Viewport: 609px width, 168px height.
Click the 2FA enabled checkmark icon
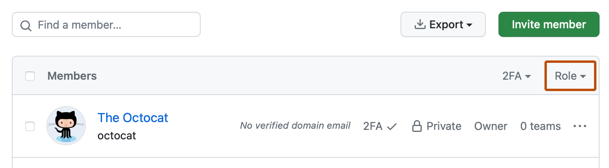[x=391, y=126]
